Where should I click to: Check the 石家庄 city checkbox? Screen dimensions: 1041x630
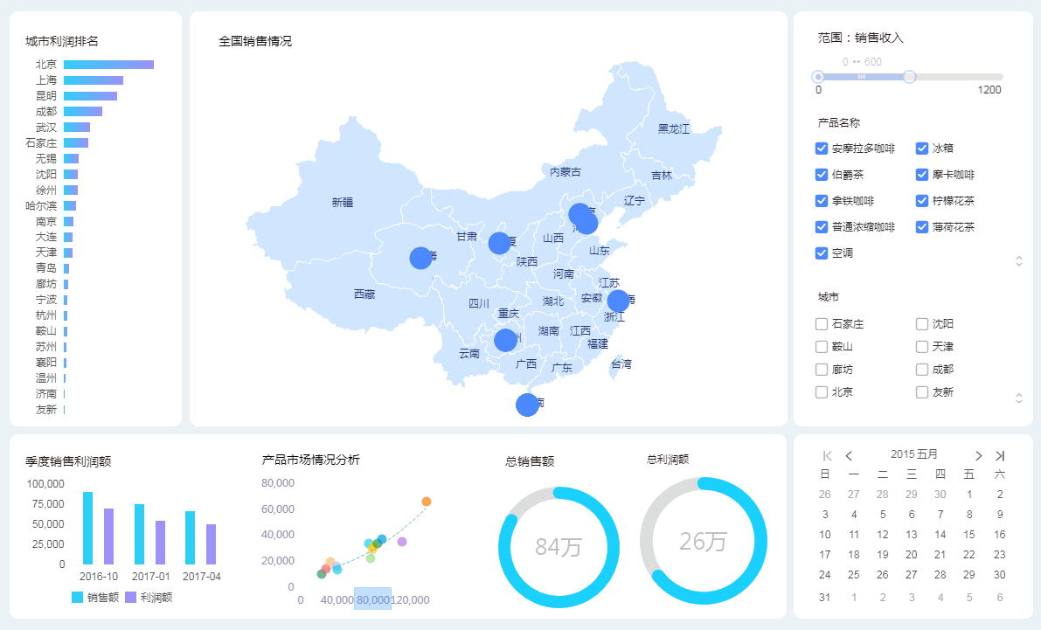(822, 324)
